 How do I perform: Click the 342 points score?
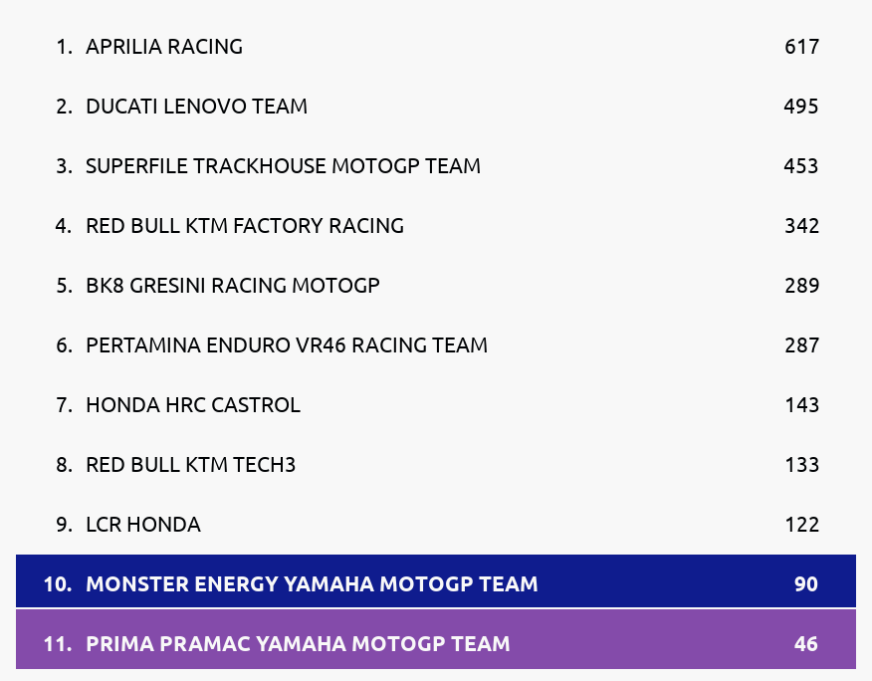click(801, 226)
